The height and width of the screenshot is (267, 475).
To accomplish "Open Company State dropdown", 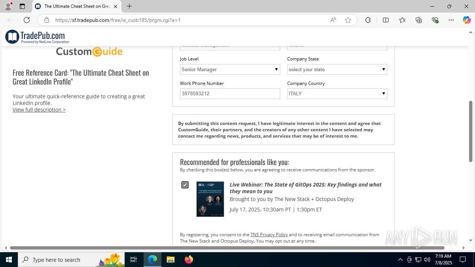I will coord(337,69).
